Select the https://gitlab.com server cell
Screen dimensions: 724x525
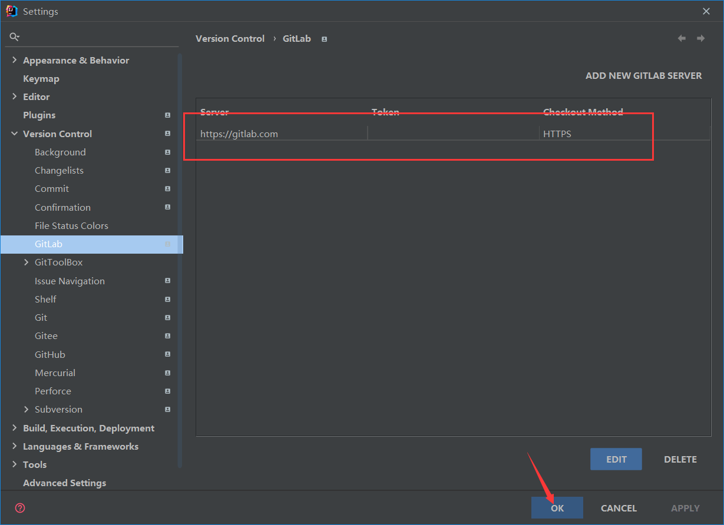pos(282,134)
